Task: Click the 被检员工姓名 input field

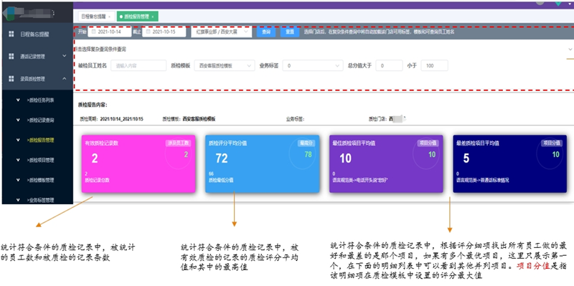Action: [x=138, y=66]
